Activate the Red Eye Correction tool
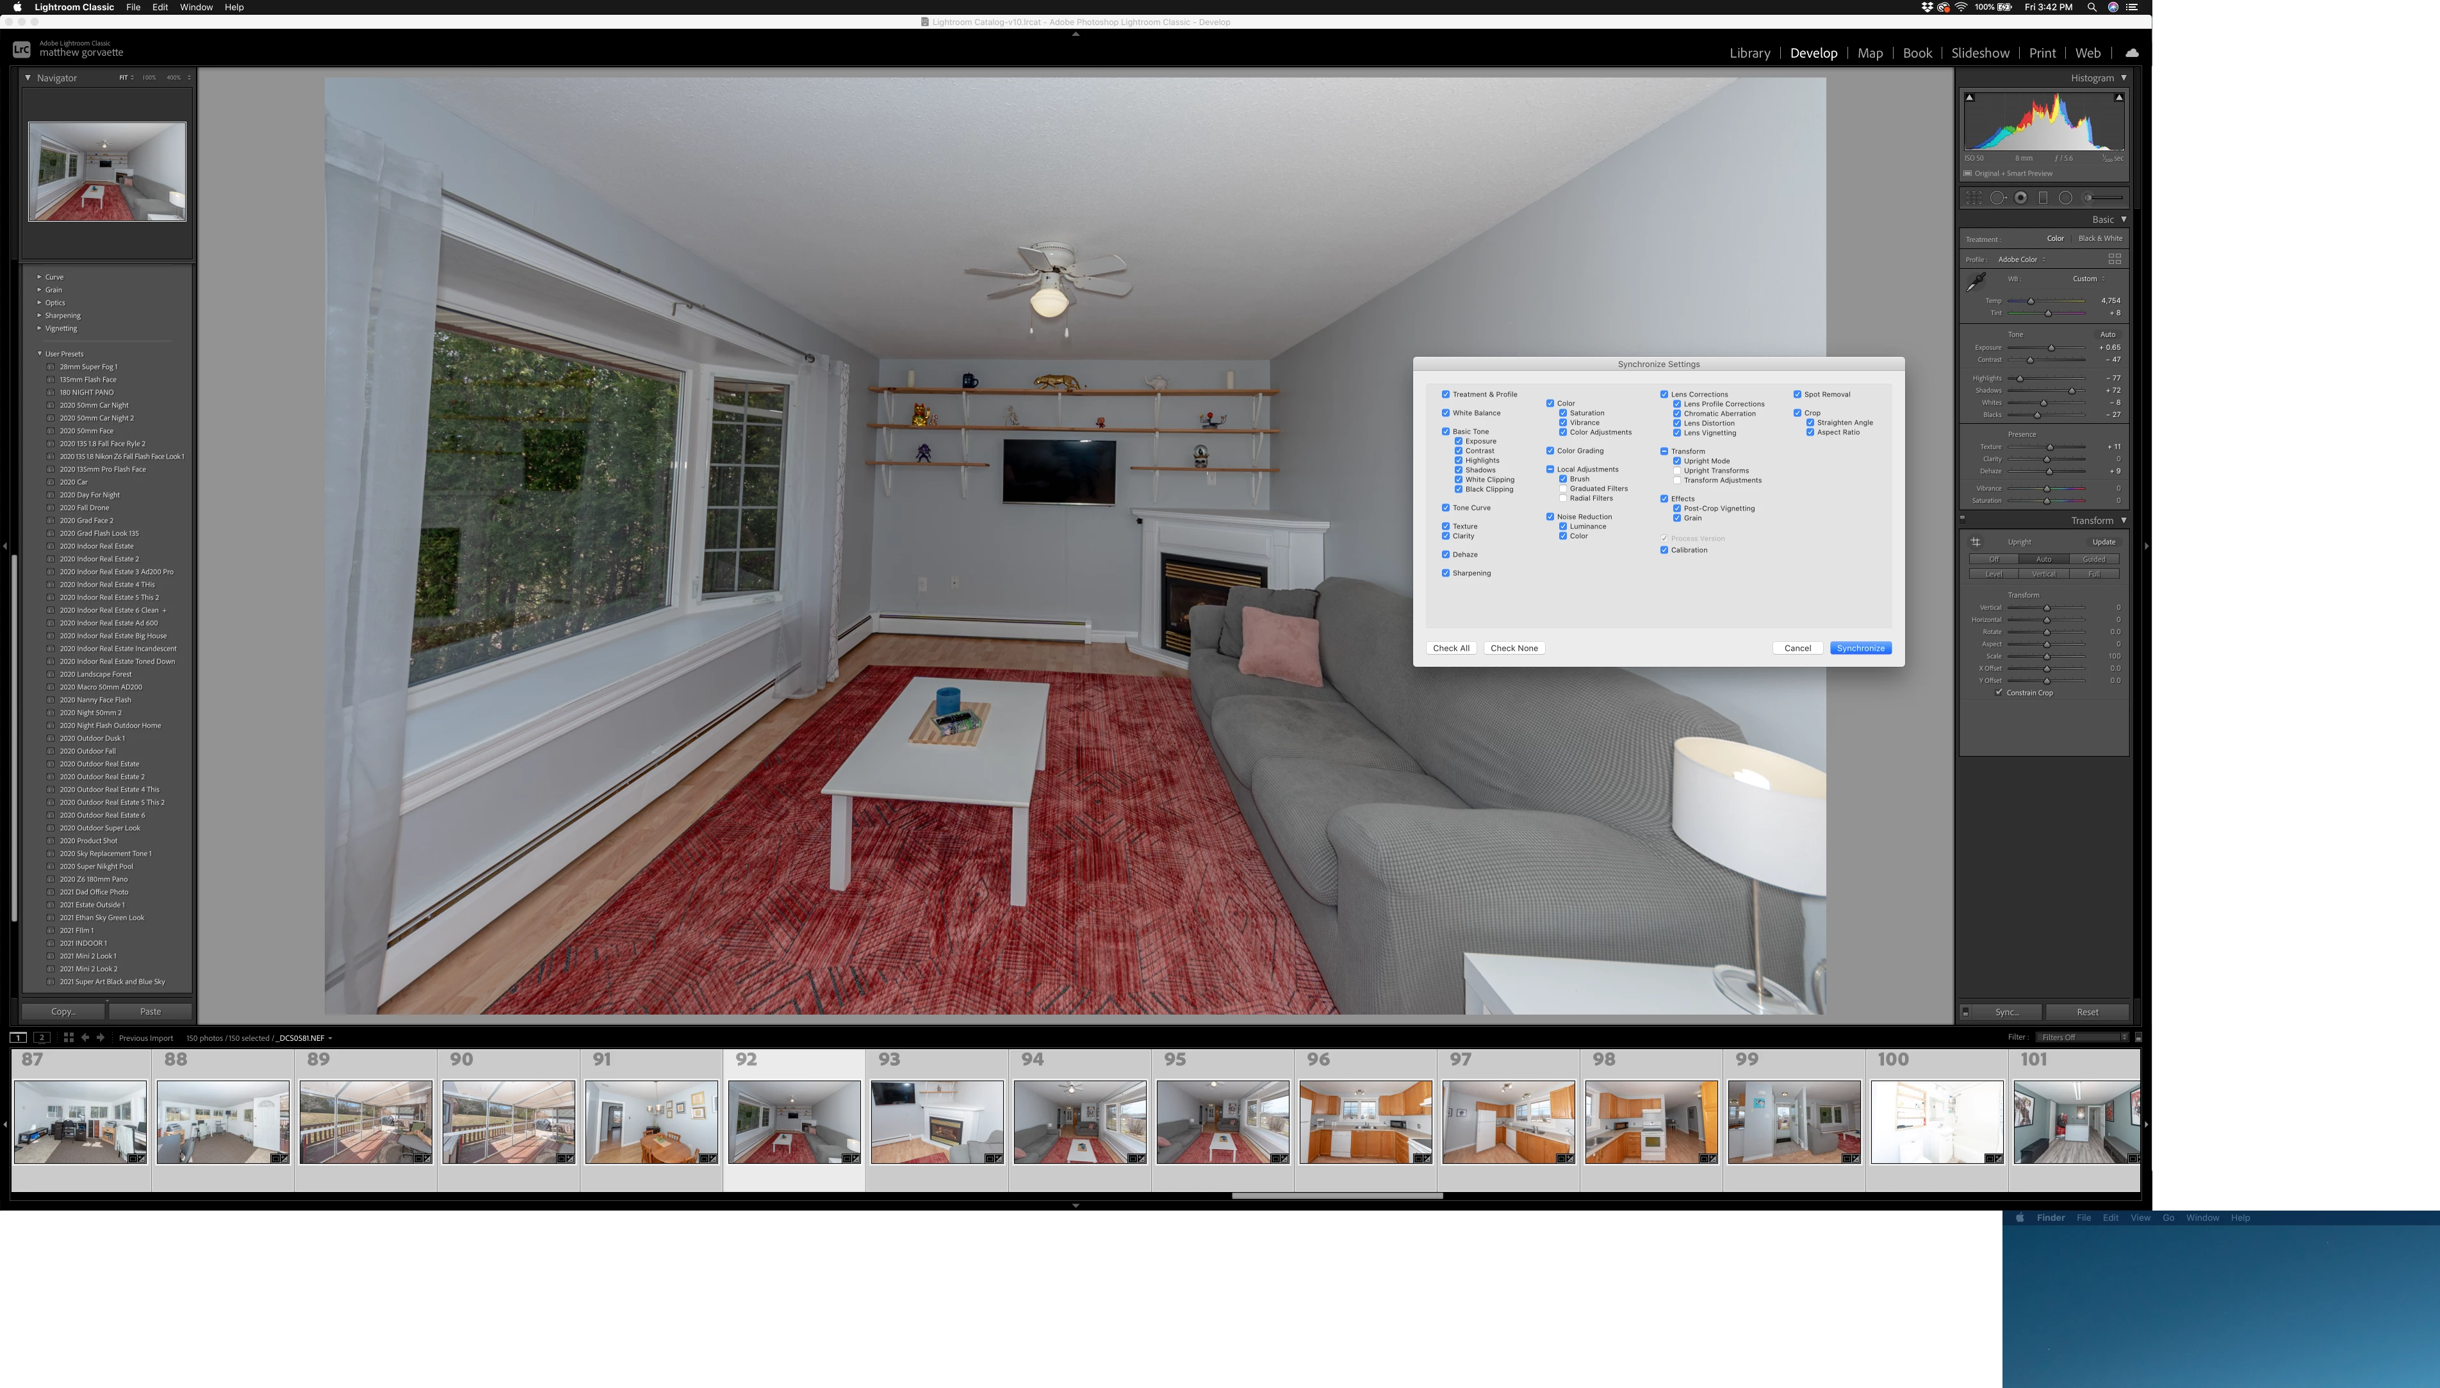Viewport: 2440px width, 1388px height. pyautogui.click(x=2020, y=197)
